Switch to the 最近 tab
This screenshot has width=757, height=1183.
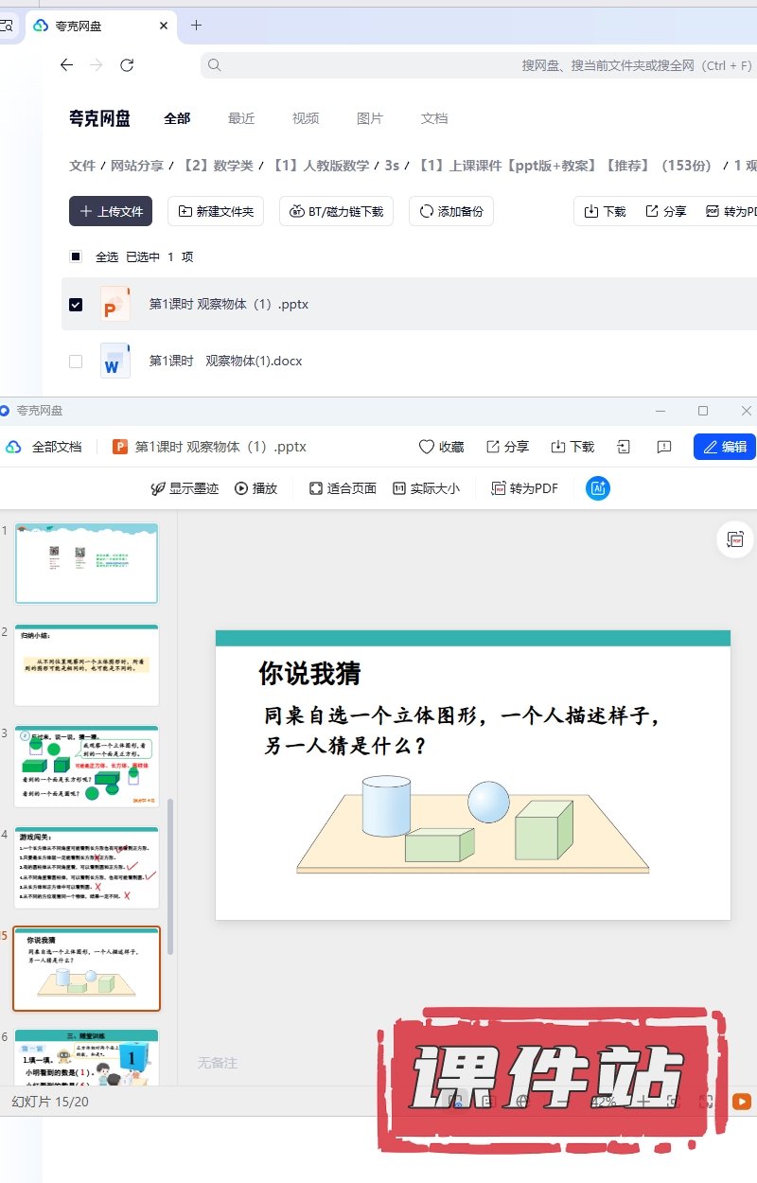pos(241,118)
